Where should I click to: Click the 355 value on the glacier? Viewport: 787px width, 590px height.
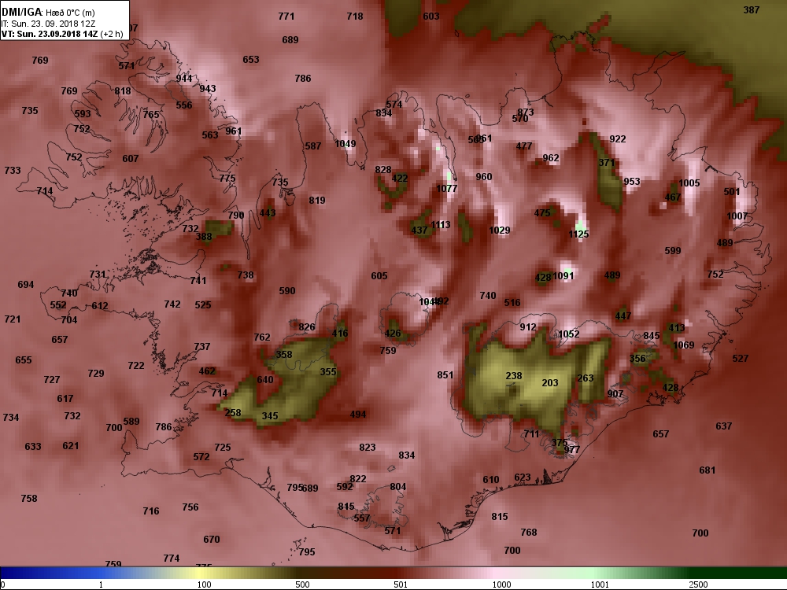328,372
